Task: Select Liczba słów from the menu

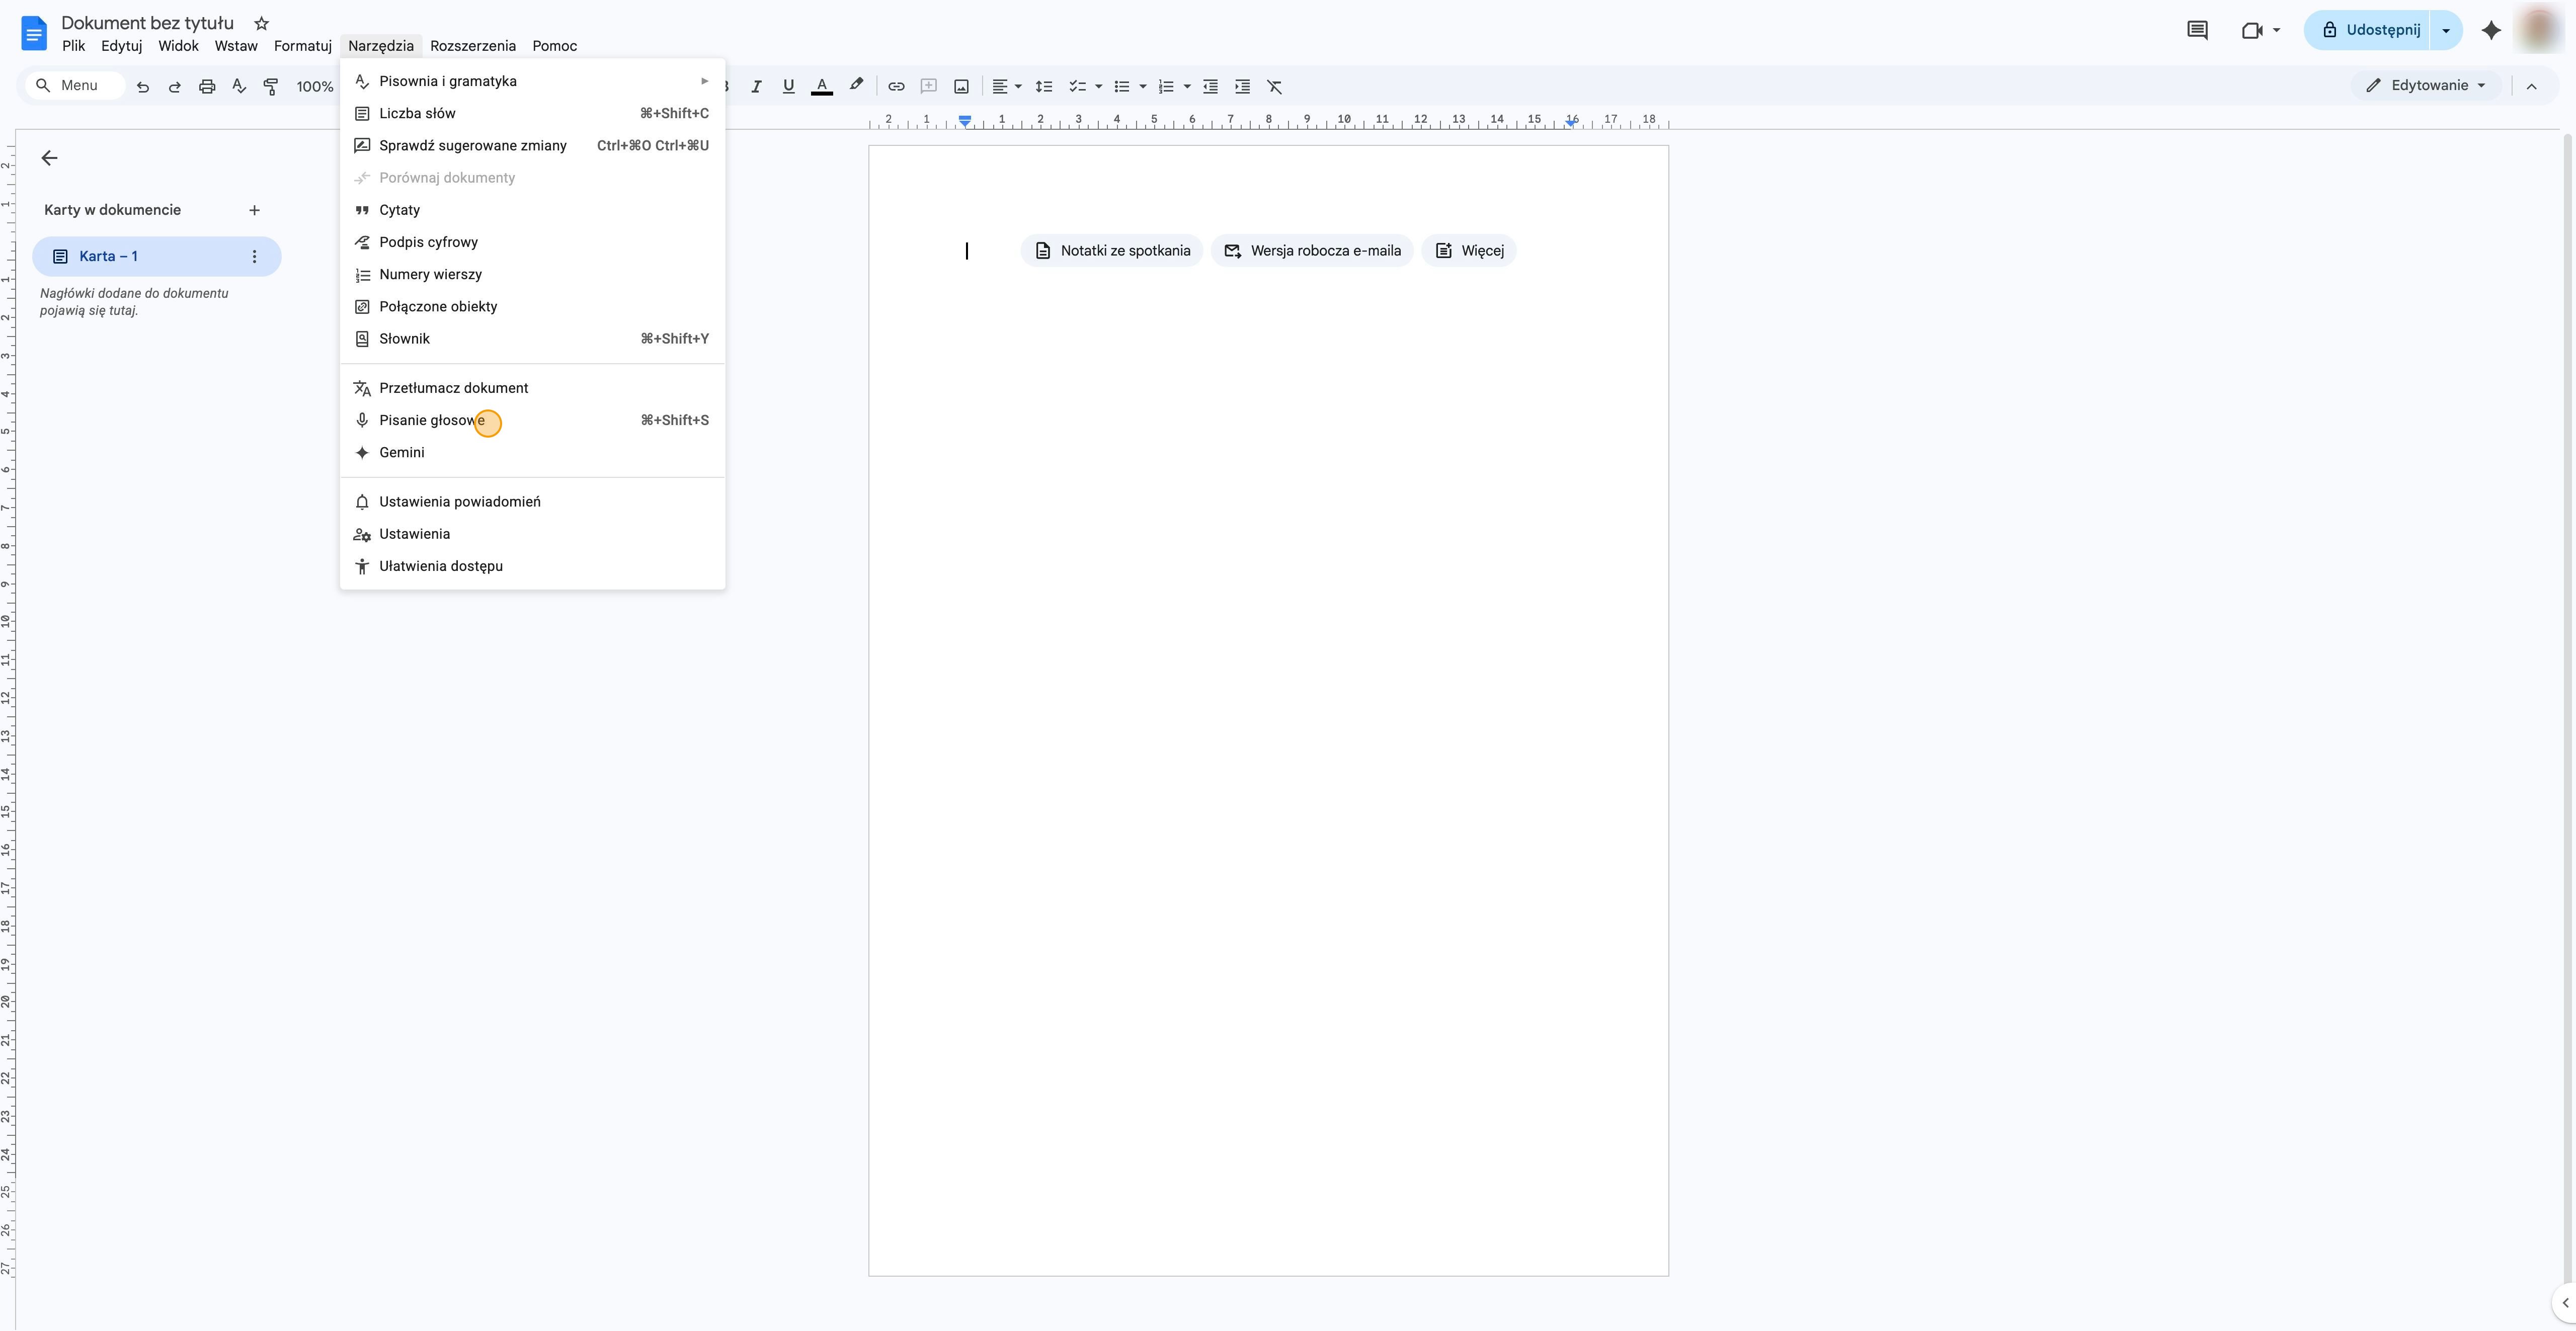Action: [532, 113]
